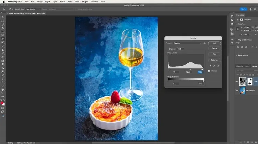Select the Zoom tool

pos(3,93)
